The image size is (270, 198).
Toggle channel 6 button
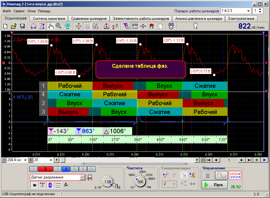[83, 169]
